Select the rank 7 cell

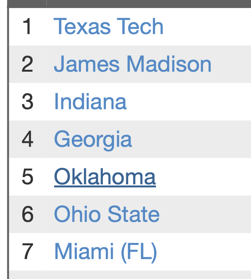click(27, 252)
